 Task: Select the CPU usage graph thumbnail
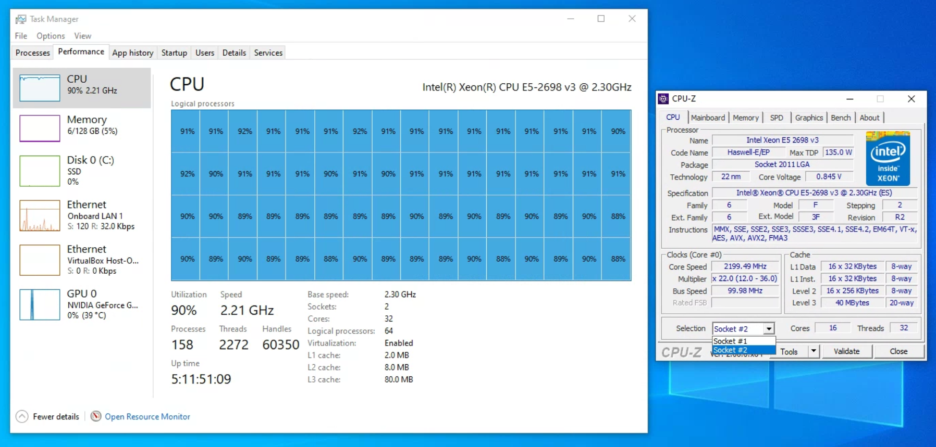tap(40, 88)
